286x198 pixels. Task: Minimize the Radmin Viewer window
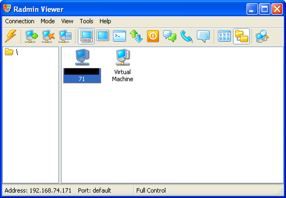[x=252, y=9]
